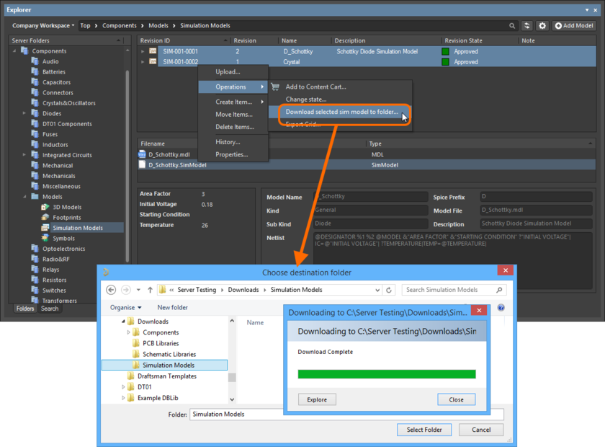Click the back arrow in destination dialog

110,288
